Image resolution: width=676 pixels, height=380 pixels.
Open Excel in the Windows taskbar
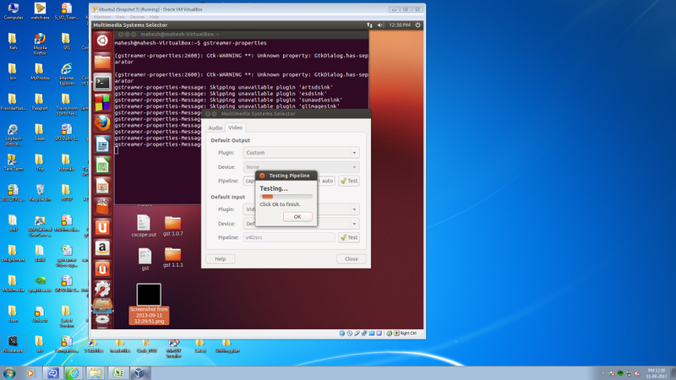pos(117,372)
